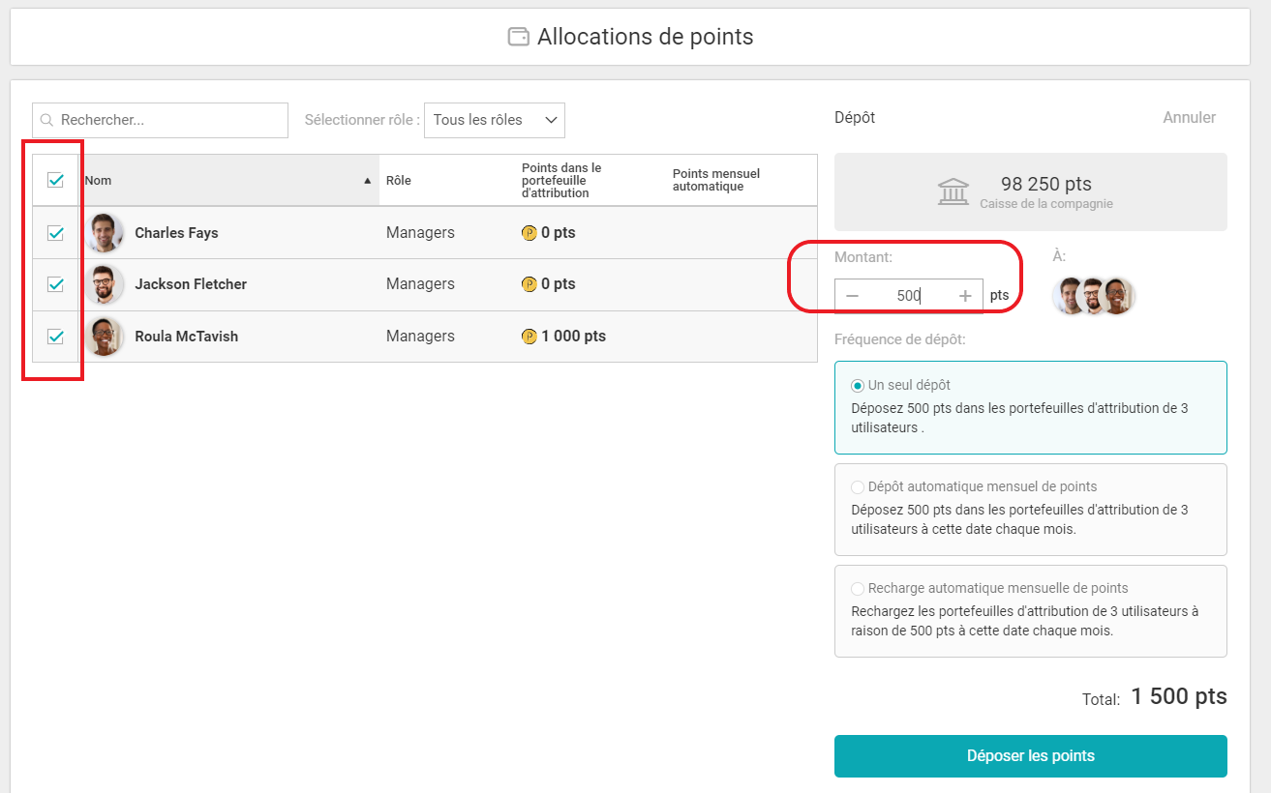The image size is (1271, 793).
Task: Click Roula McTavish's avatar photo
Action: pos(105,337)
